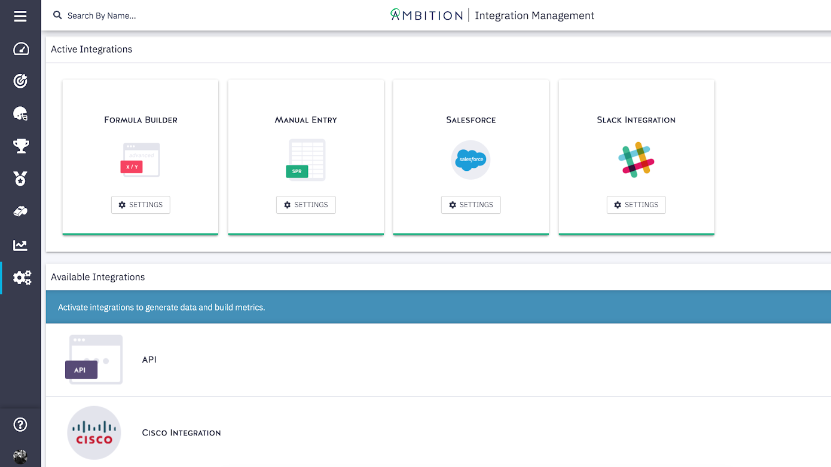This screenshot has width=831, height=467.
Task: Open Settings for Manual Entry
Action: pyautogui.click(x=305, y=204)
